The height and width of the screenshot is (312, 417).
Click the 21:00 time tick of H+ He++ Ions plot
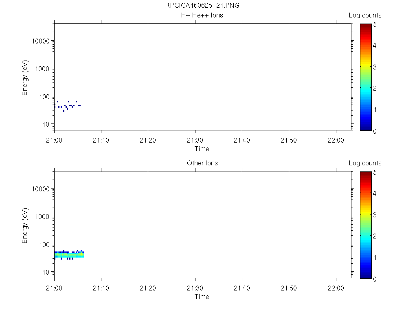pyautogui.click(x=54, y=140)
